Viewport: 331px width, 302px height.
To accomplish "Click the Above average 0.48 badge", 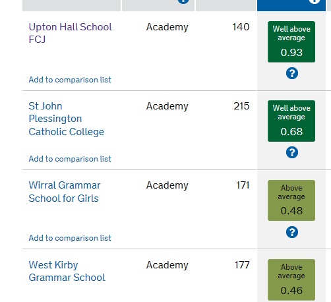I will pos(291,200).
